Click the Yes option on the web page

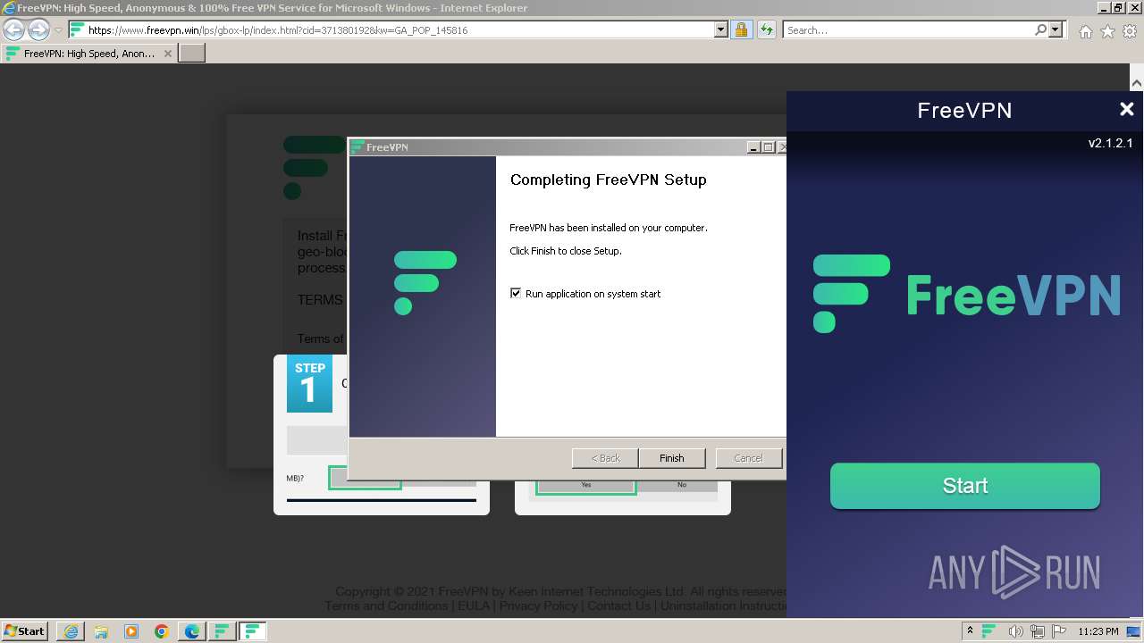585,485
